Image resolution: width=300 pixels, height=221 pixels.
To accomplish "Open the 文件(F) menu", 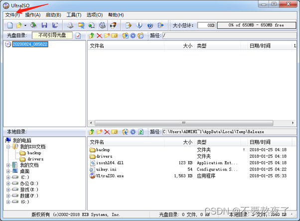I will [x=12, y=15].
